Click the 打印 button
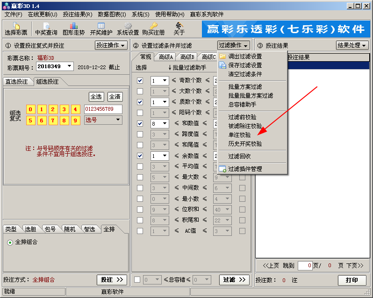This screenshot has width=373, height=298. (351, 280)
